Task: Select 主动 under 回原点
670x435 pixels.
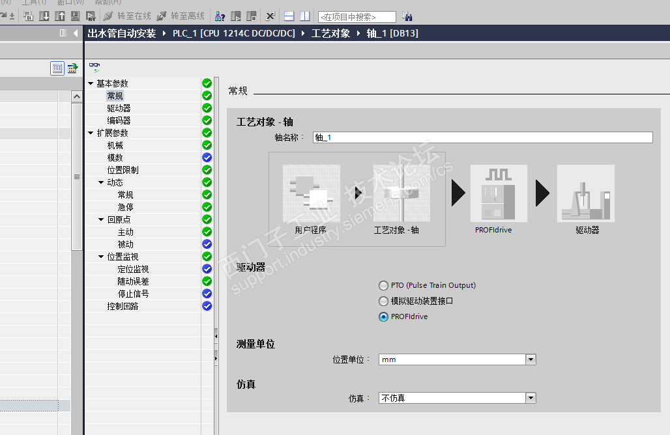Action: [126, 232]
